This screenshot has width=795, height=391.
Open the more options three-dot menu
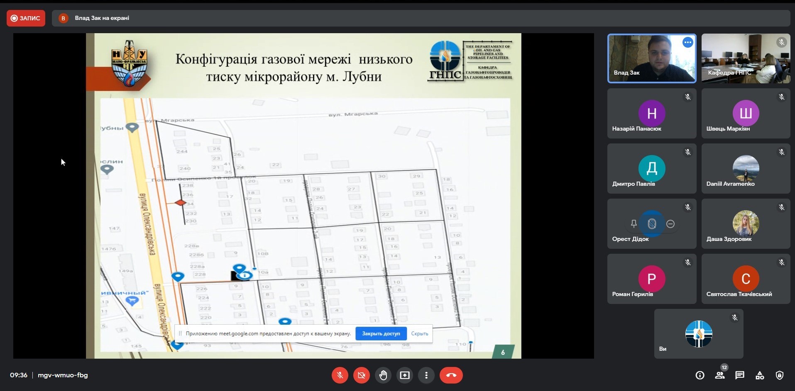coord(426,375)
